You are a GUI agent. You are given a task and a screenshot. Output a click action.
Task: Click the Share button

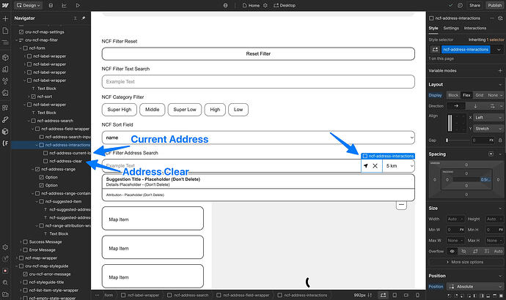click(474, 5)
